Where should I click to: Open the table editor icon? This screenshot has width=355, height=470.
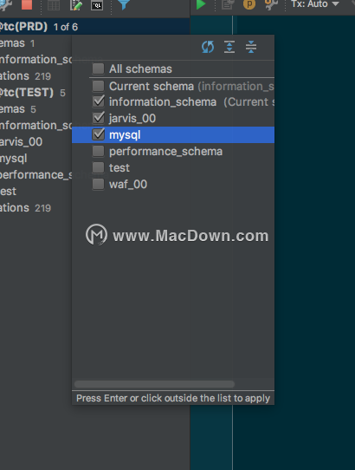54,5
